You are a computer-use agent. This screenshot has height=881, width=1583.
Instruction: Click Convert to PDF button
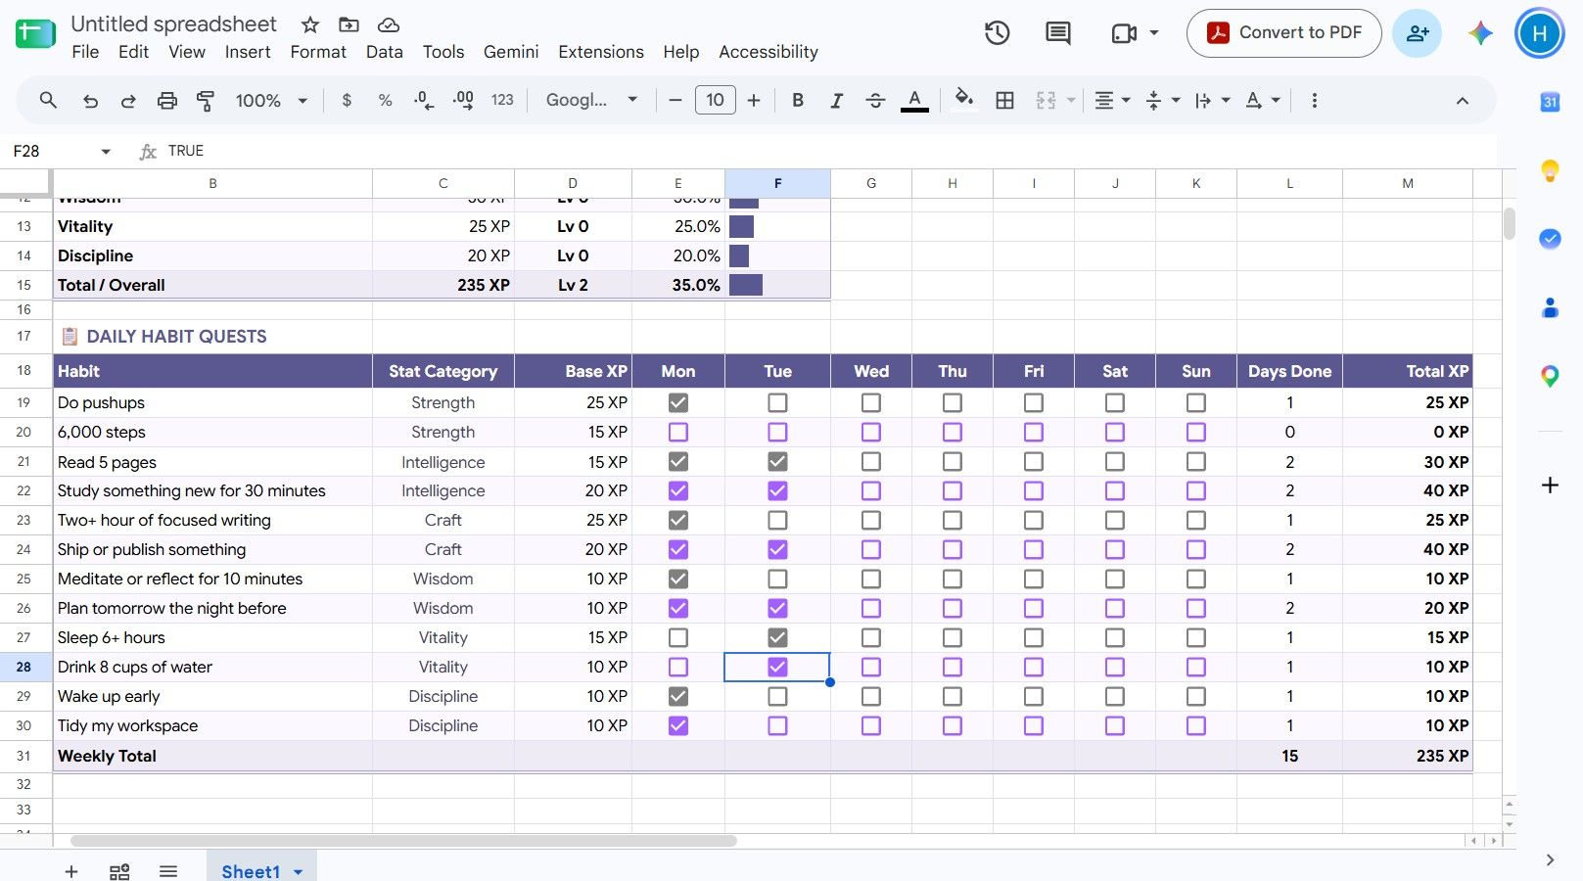pyautogui.click(x=1283, y=33)
